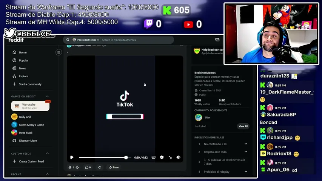Click the Kick viewer count icon

coord(167,10)
